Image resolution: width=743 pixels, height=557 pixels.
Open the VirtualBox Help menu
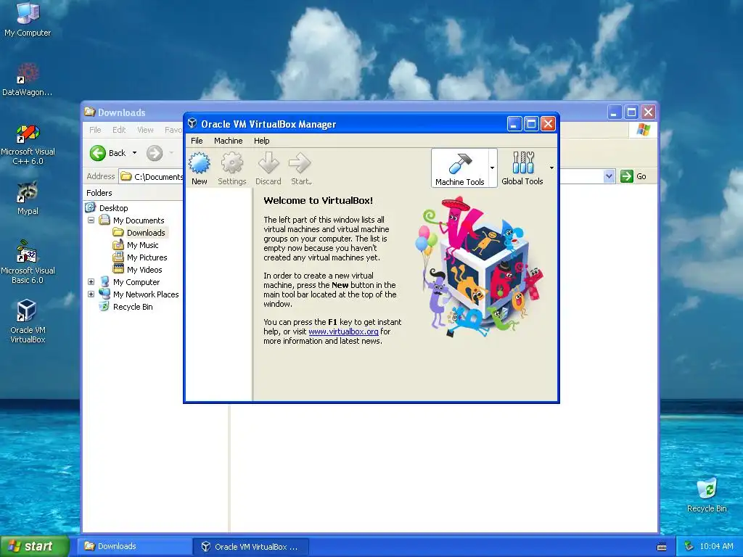point(261,141)
